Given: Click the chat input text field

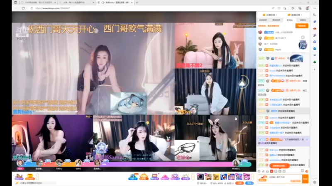Looking at the screenshot, I should [284, 179].
